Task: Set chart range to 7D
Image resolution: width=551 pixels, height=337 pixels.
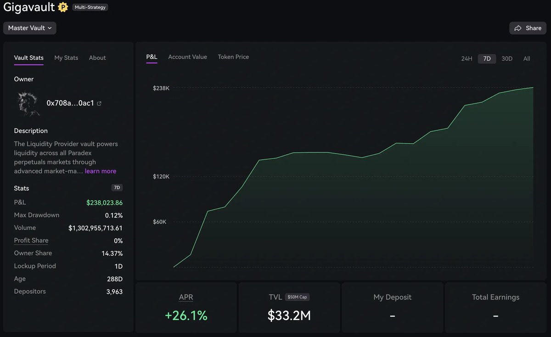Action: click(x=487, y=59)
